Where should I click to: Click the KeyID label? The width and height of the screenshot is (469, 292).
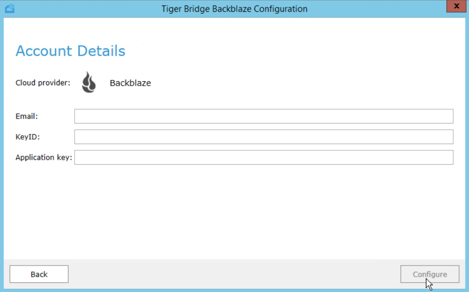[x=27, y=137]
